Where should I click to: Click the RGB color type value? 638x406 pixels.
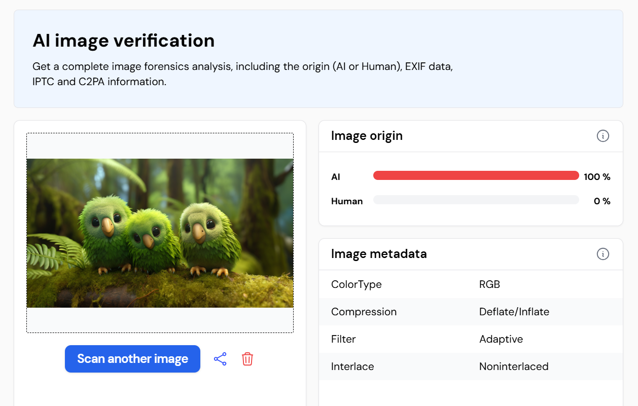[x=489, y=285]
